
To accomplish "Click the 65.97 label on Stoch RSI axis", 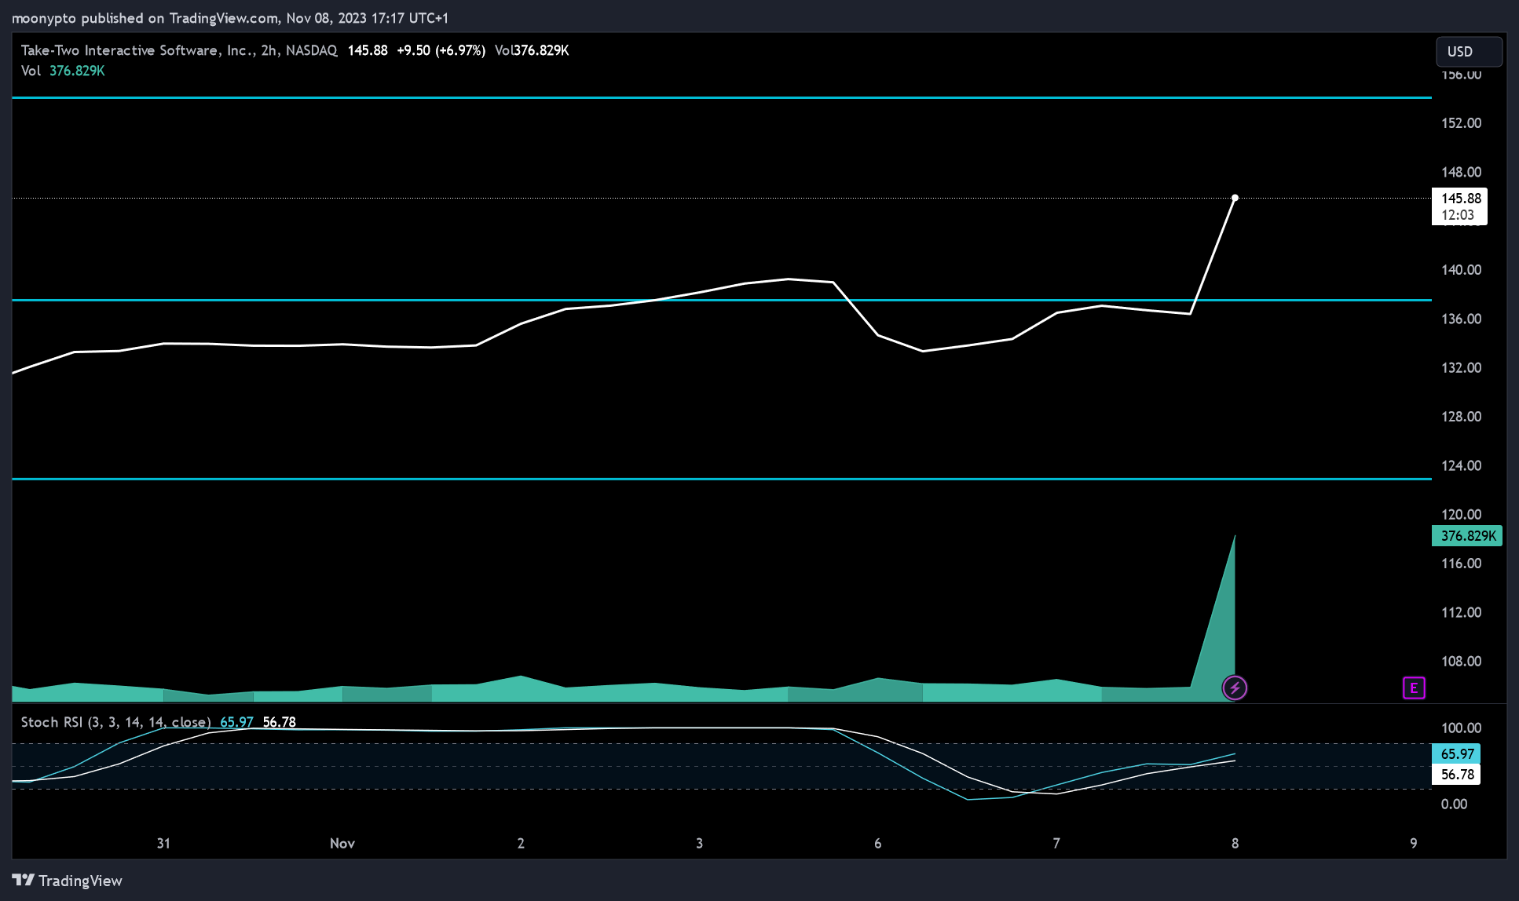I will tap(1456, 753).
